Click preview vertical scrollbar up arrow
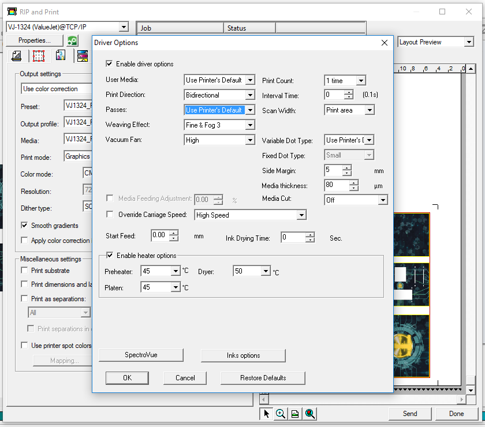485x427 pixels. 471,69
